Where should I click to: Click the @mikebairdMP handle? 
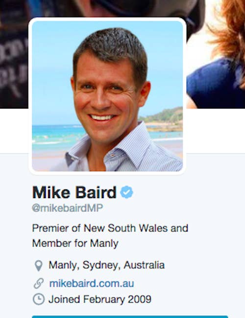[68, 208]
